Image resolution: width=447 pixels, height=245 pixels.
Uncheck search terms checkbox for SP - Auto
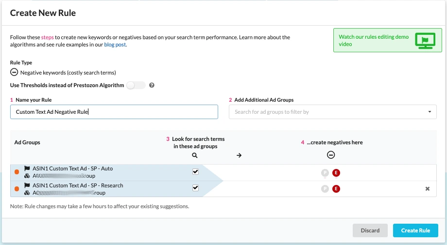(x=195, y=172)
